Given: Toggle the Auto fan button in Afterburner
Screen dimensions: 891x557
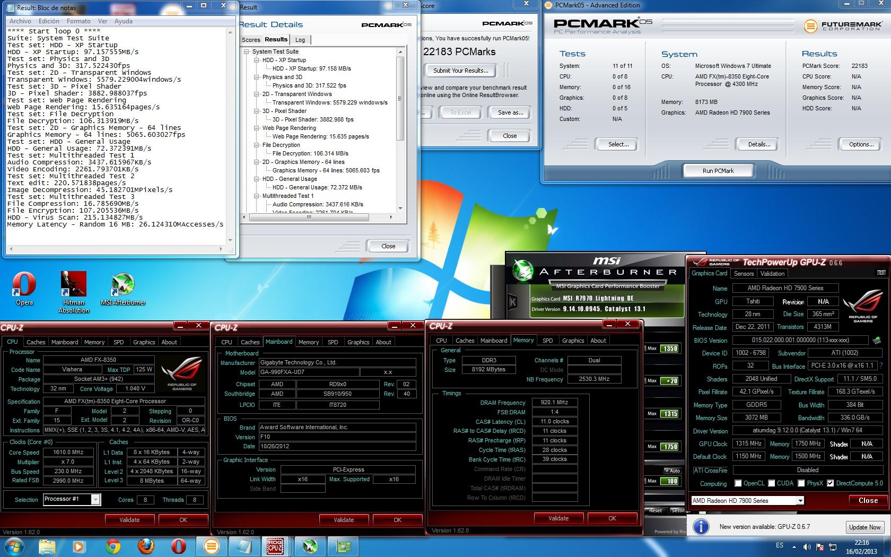Looking at the screenshot, I should click(x=672, y=471).
